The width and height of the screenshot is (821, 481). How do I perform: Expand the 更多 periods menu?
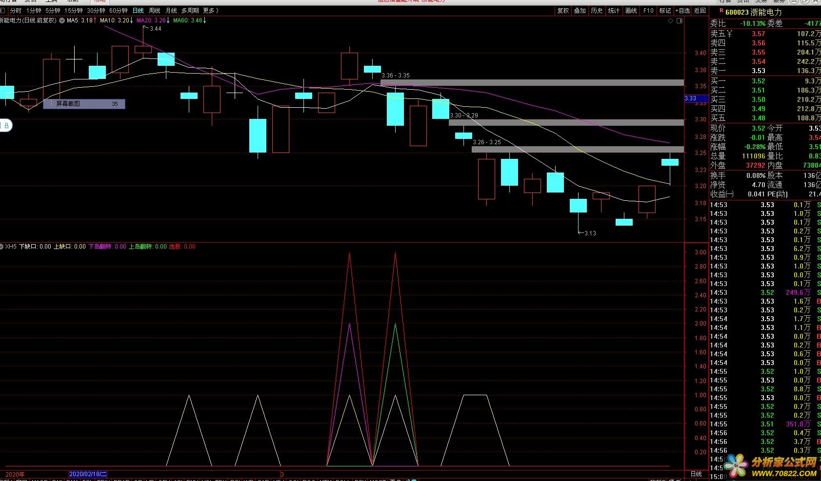tap(210, 11)
